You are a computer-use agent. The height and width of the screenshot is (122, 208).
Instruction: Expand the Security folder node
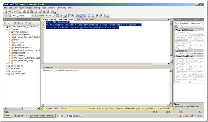coord(7,63)
